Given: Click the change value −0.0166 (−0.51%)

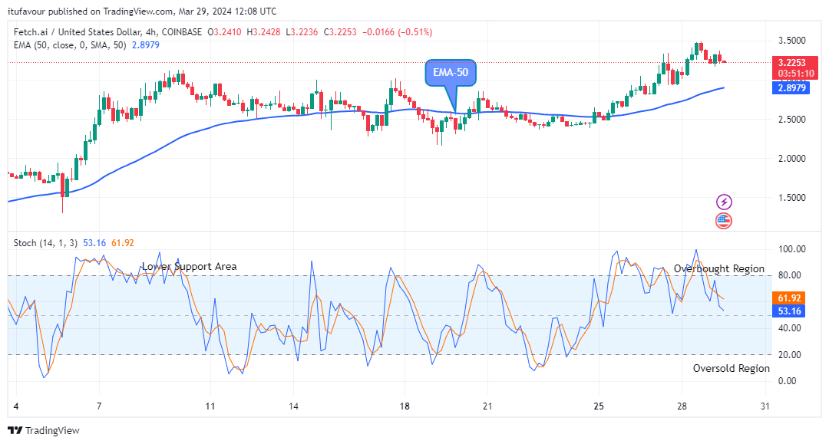Looking at the screenshot, I should tap(397, 32).
